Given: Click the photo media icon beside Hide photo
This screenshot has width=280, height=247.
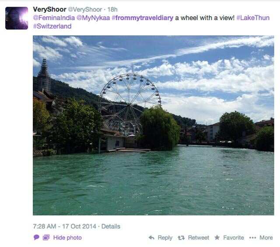Looking at the screenshot, I should coord(46,237).
